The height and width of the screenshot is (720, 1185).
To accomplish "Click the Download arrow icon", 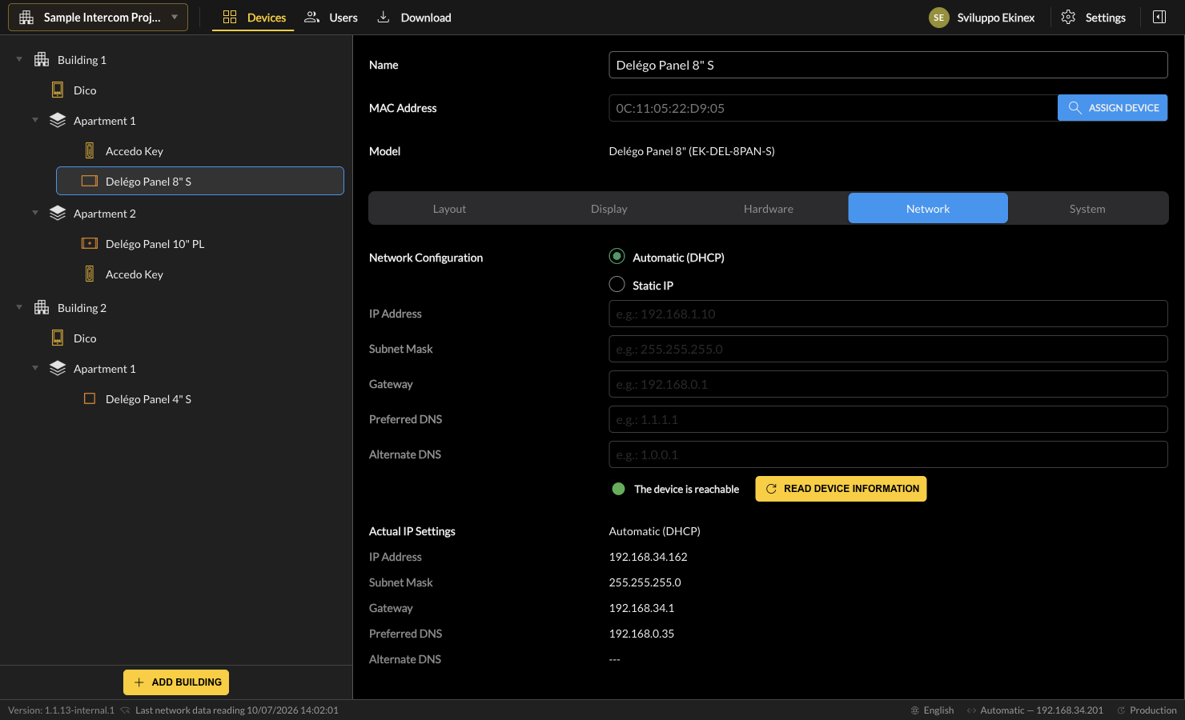I will pyautogui.click(x=384, y=17).
